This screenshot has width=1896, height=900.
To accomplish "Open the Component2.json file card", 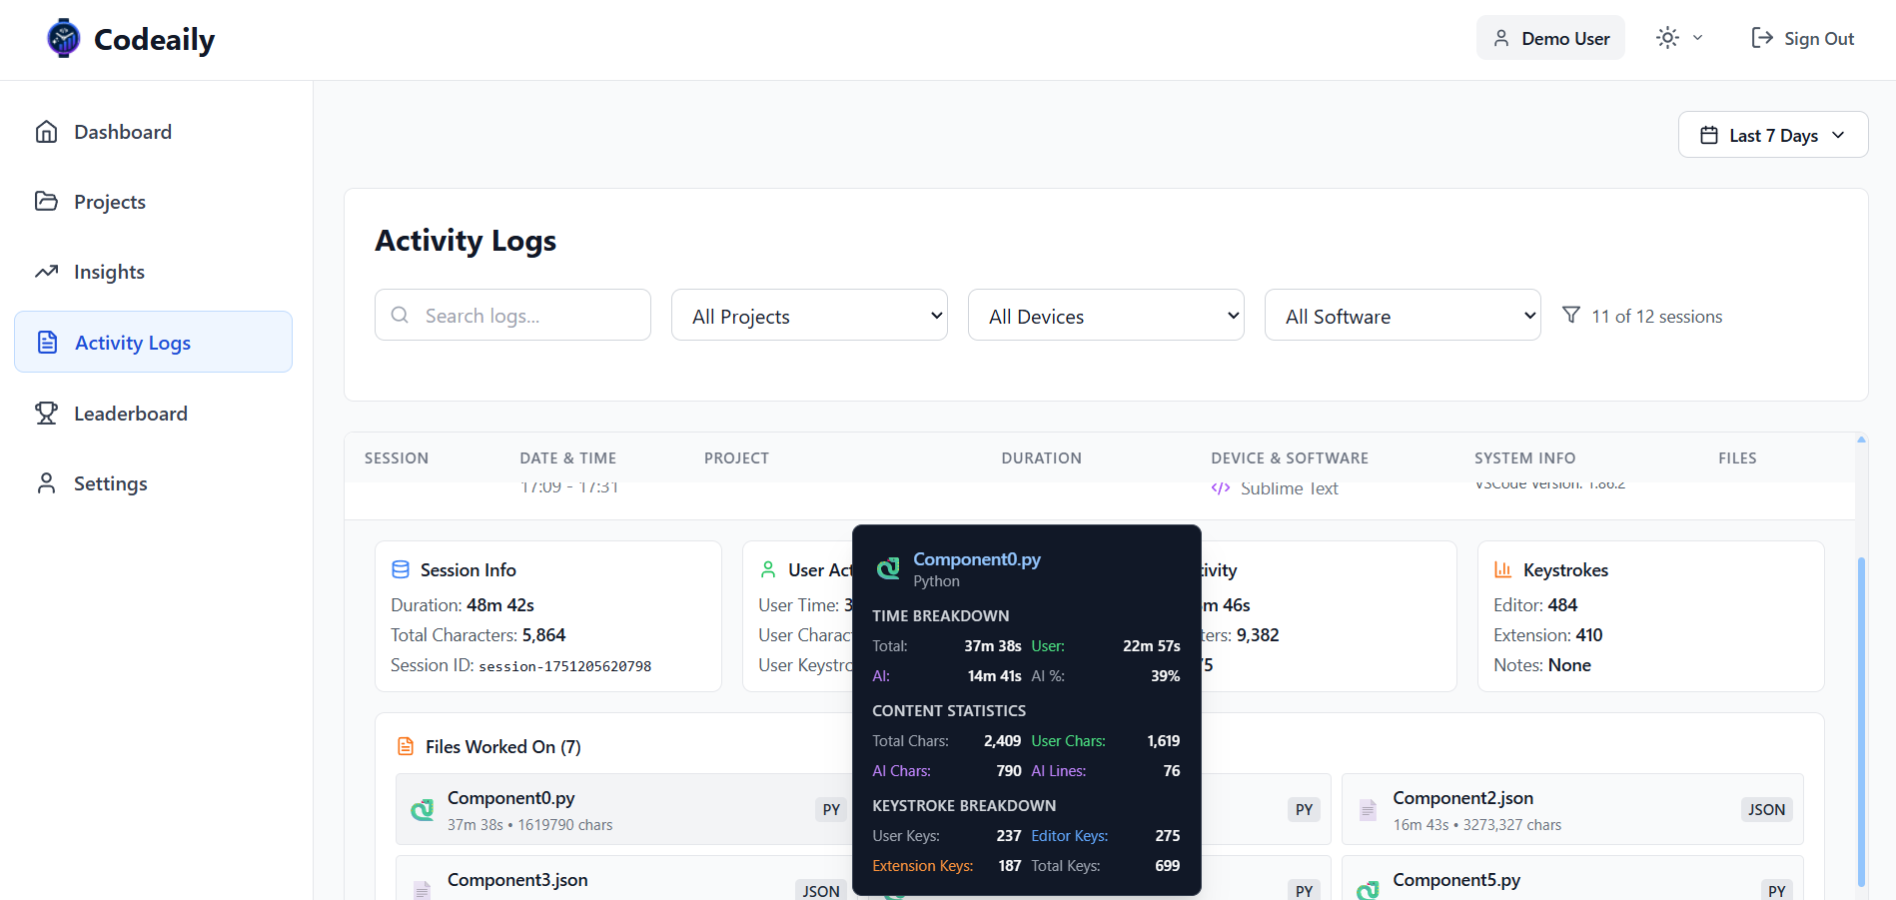I will [x=1572, y=809].
